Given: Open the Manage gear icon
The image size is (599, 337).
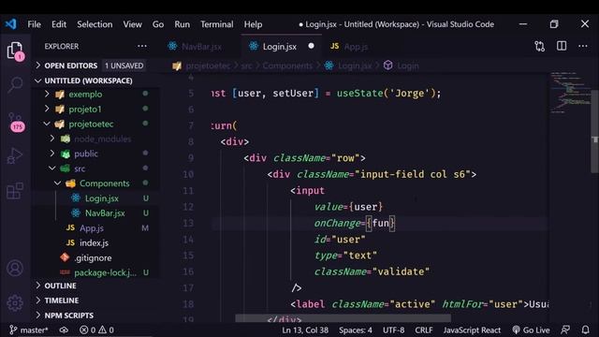Looking at the screenshot, I should pos(15,302).
